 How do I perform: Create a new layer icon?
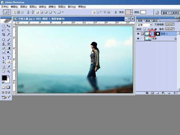click(x=169, y=93)
